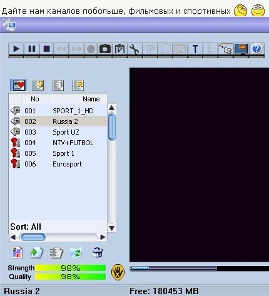Click the channel list edit icon with arrows
The height and width of the screenshot is (296, 269).
coord(56,253)
